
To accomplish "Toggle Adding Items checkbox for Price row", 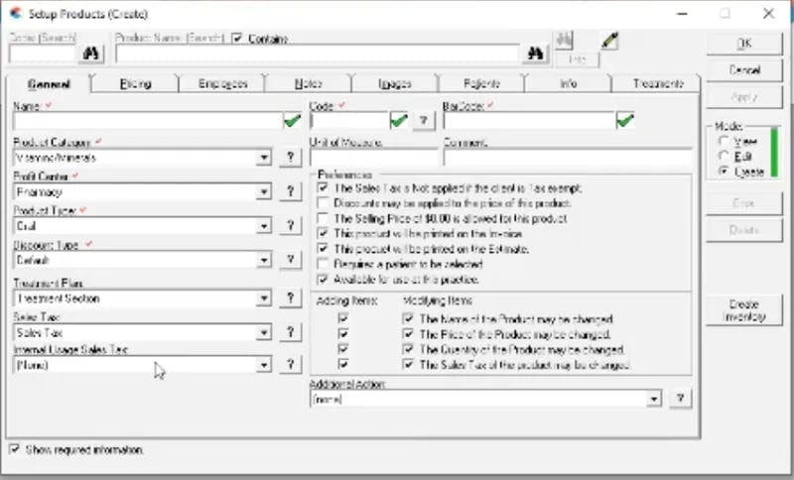I will coord(343,334).
